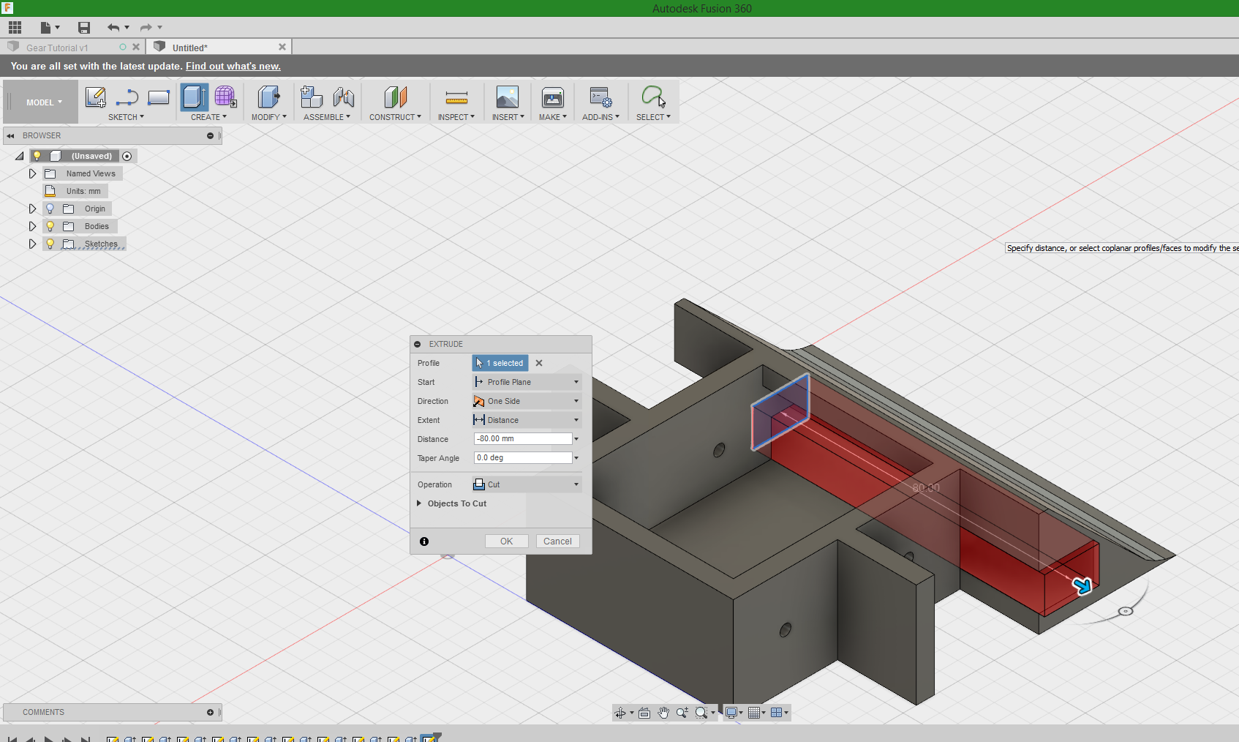The height and width of the screenshot is (742, 1239).
Task: Switch to Gear Tutorial v1 tab
Action: [57, 48]
